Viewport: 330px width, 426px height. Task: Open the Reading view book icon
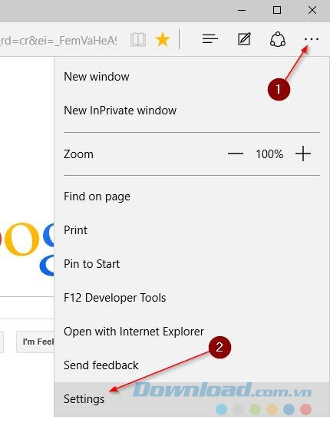[x=138, y=40]
